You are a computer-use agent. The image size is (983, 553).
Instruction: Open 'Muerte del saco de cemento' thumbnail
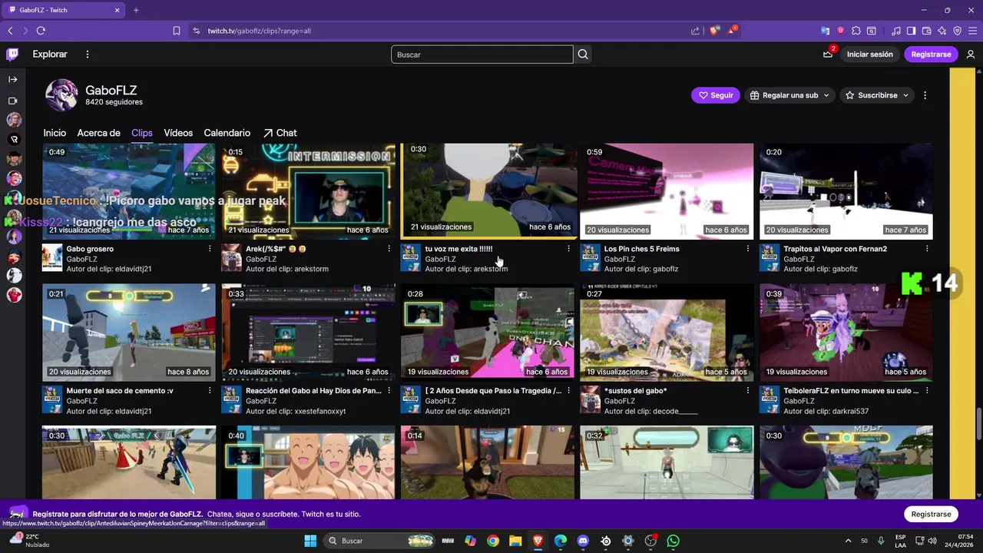[x=129, y=333]
